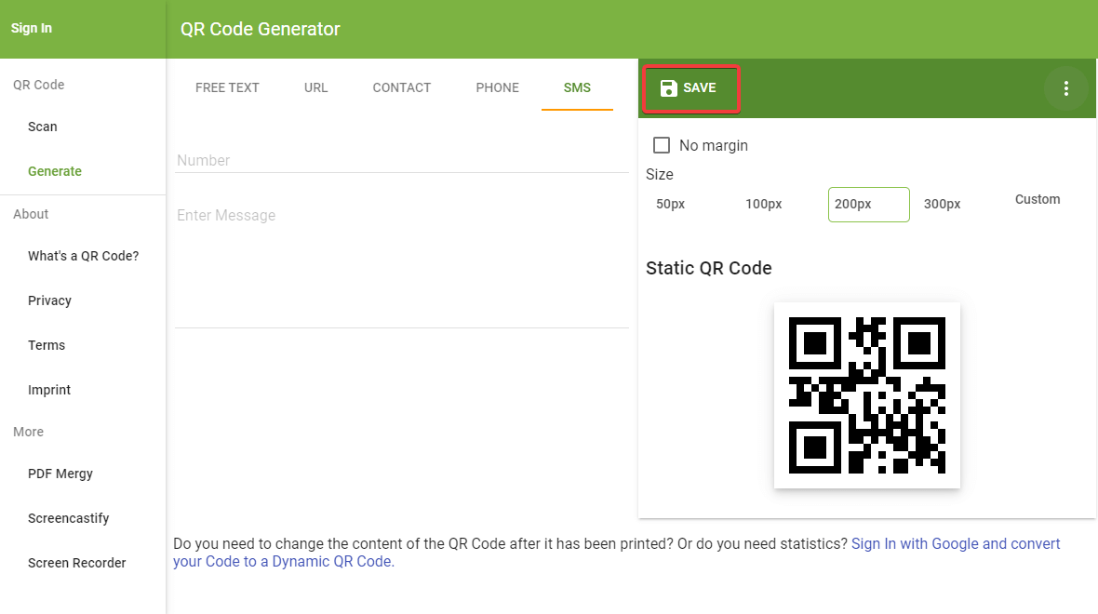This screenshot has height=614, width=1098.
Task: Choose the Custom size option
Action: coord(1037,199)
